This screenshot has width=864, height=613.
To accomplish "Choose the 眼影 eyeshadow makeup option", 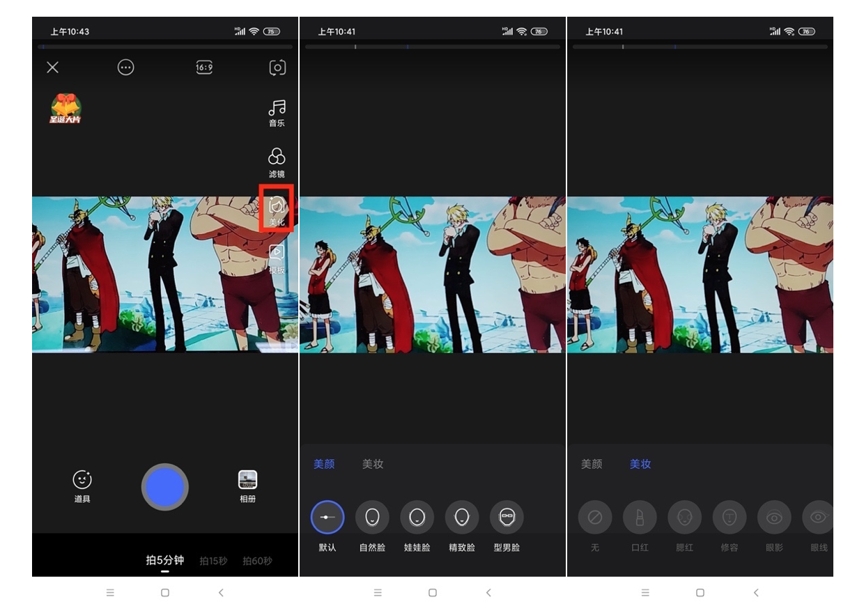I will tap(774, 527).
